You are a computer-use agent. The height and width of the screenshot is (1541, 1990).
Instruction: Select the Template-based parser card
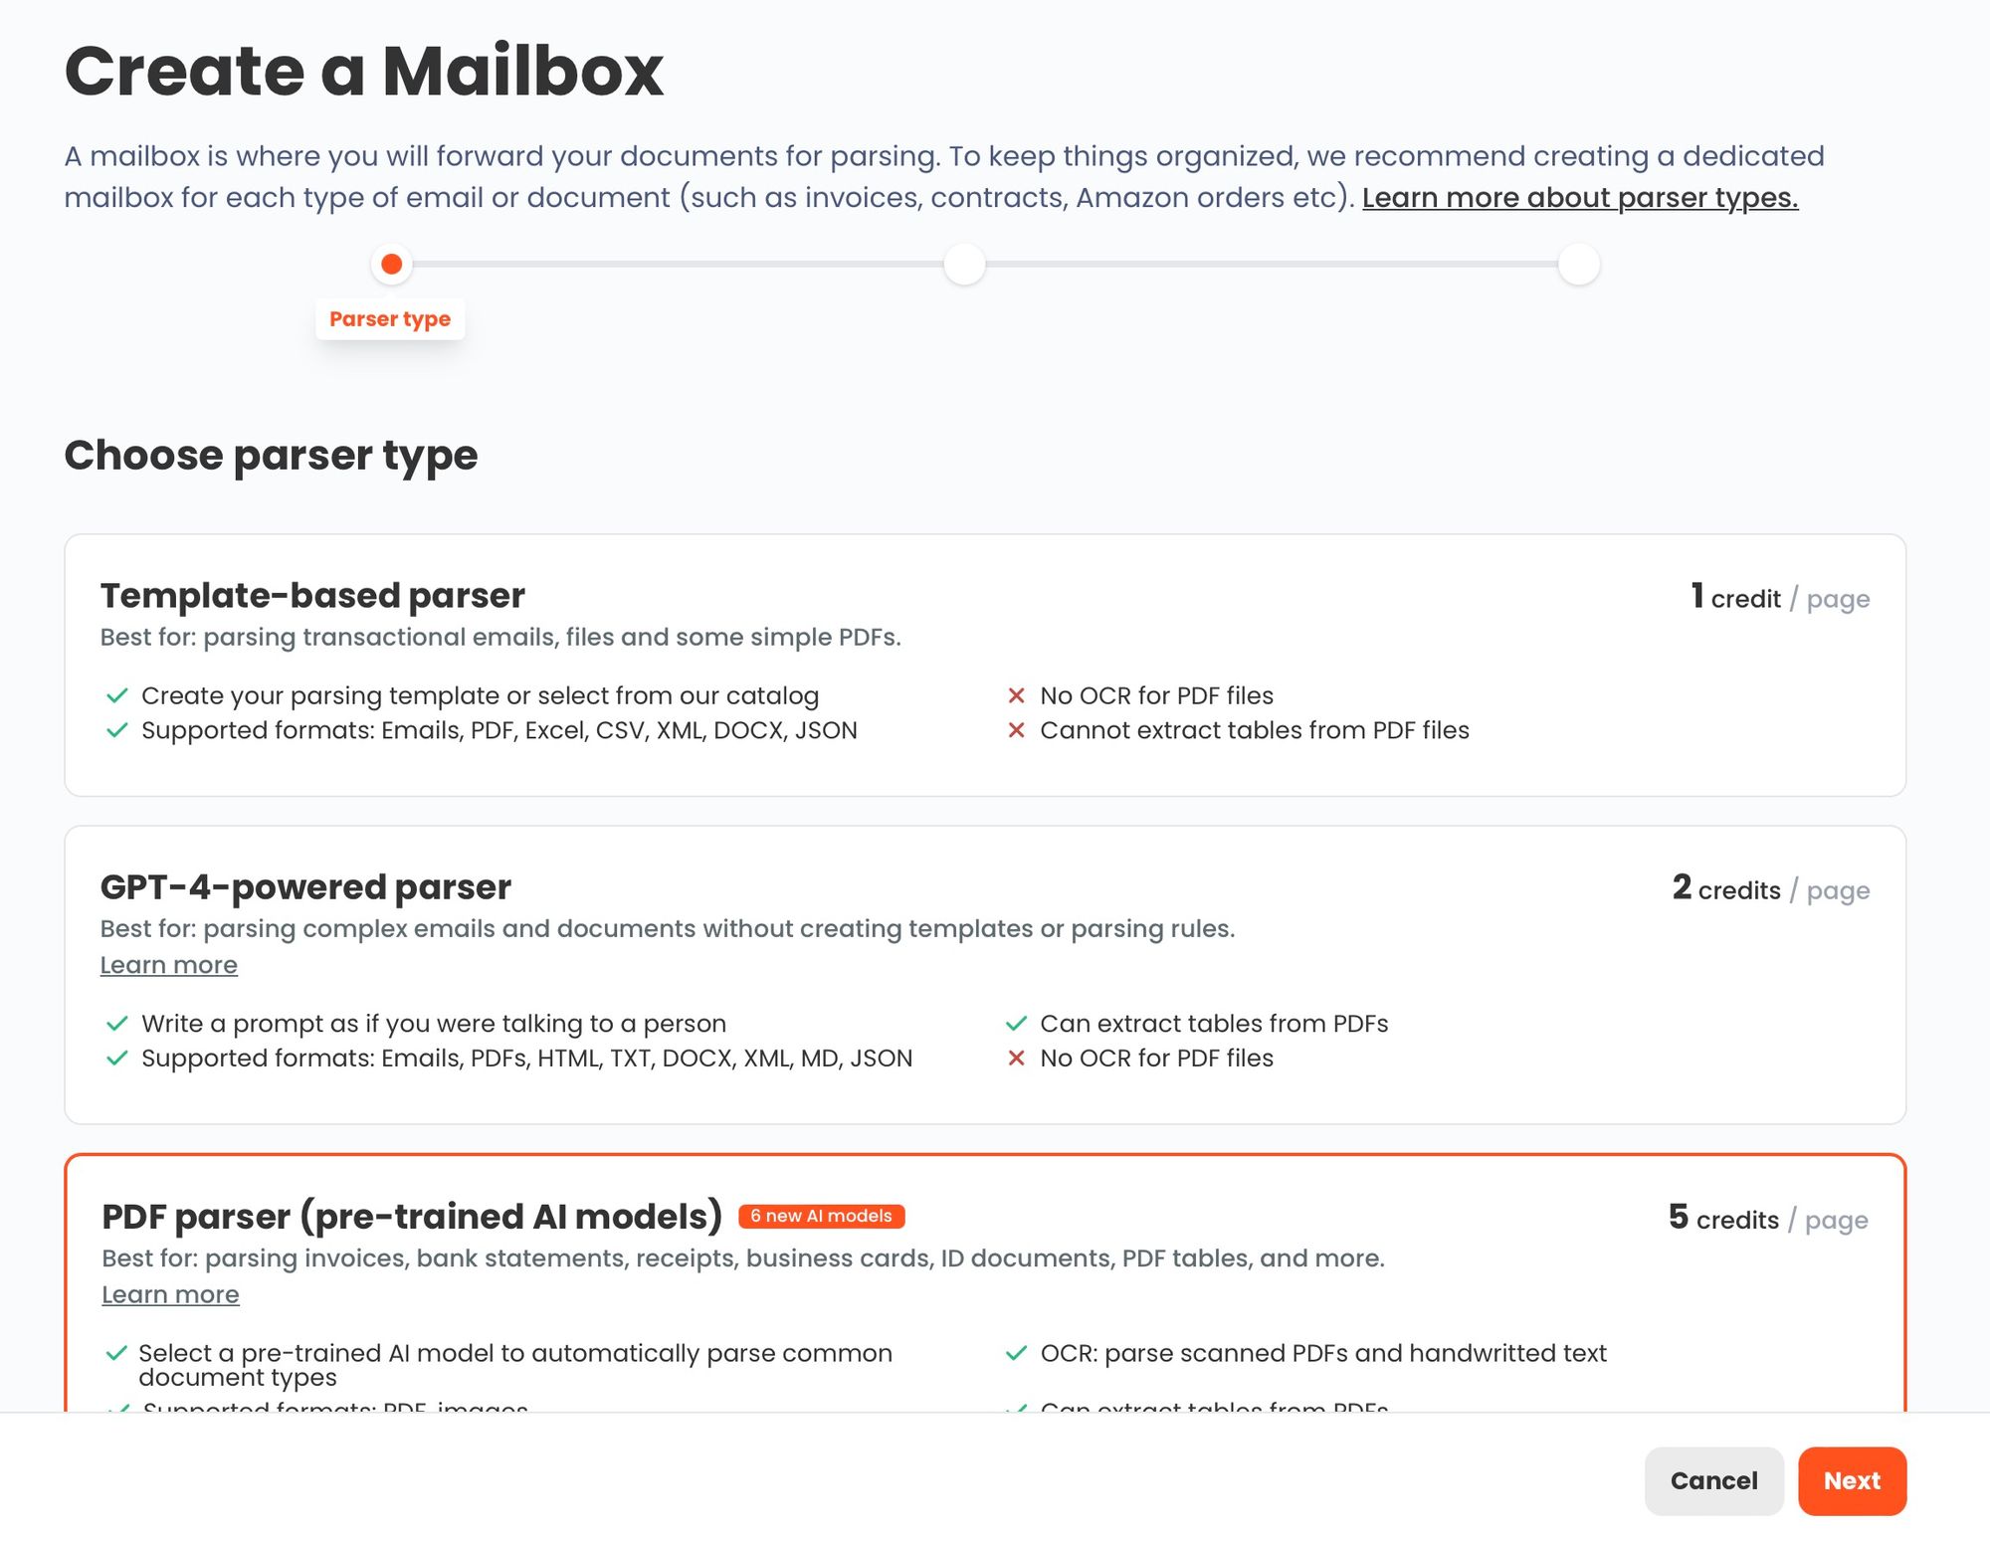tap(984, 665)
